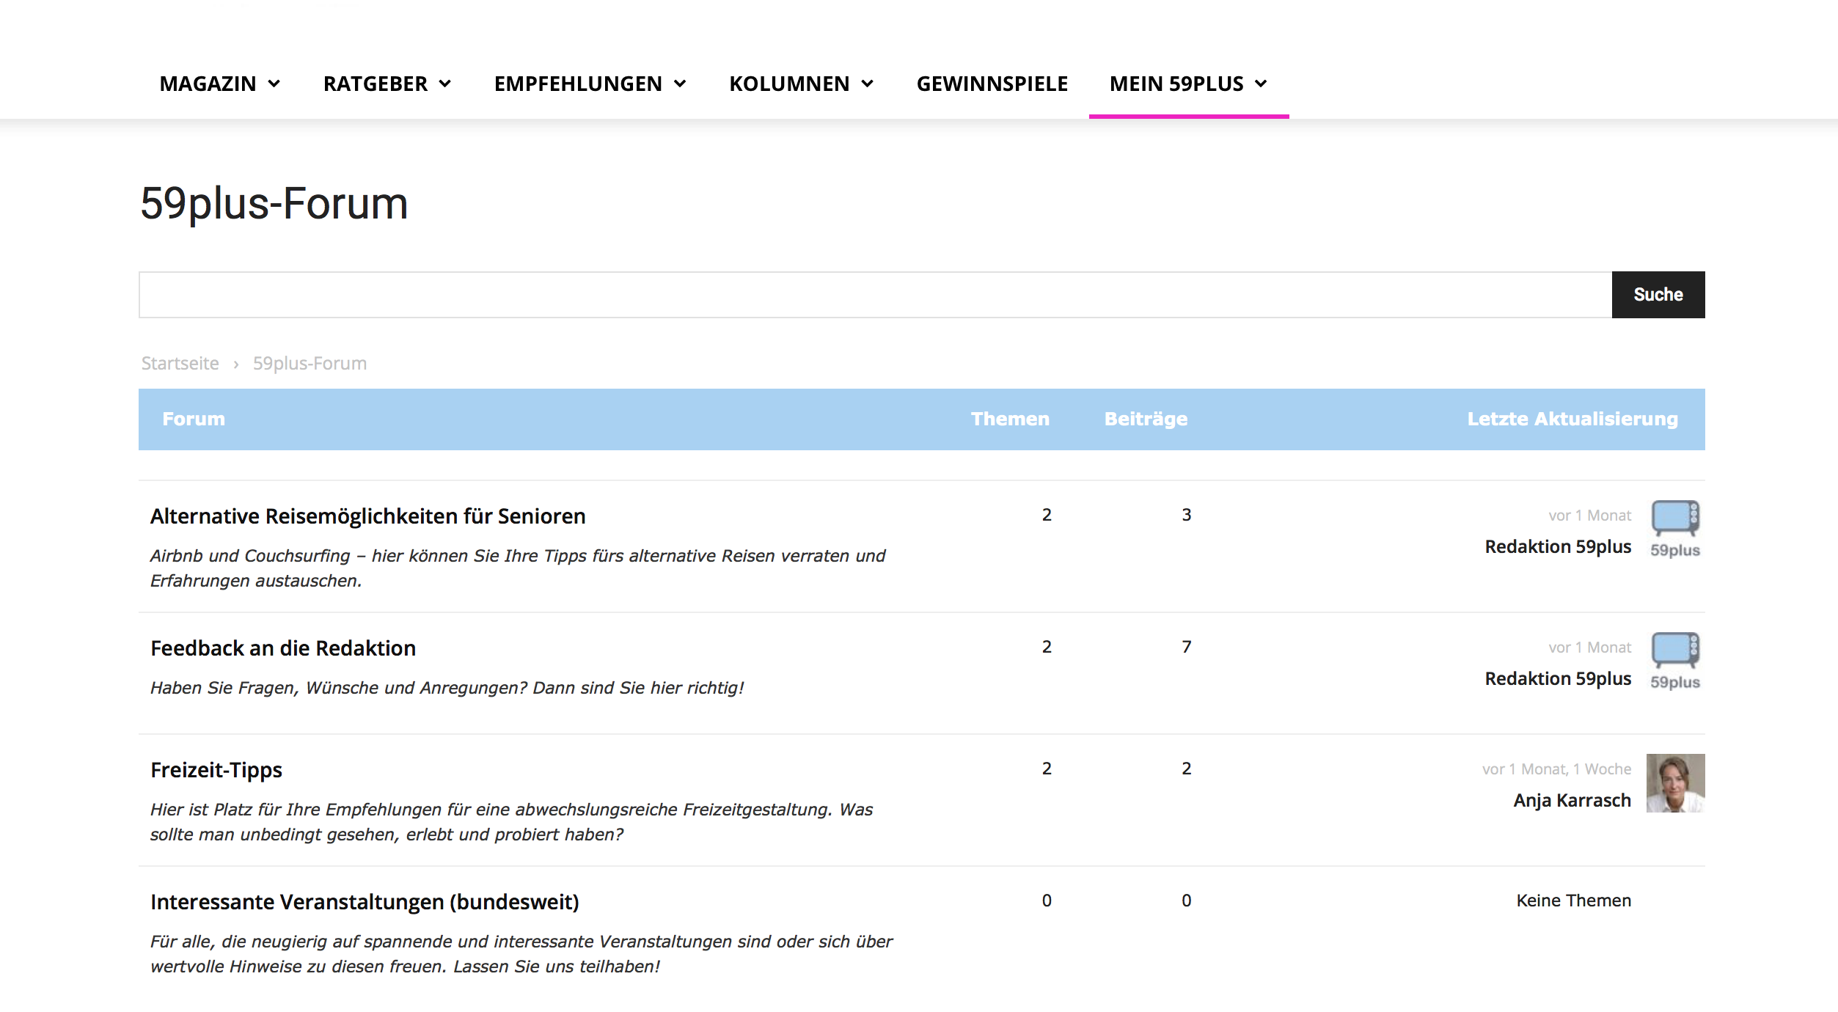
Task: Click 59plus avatar icon in Feedback row
Action: click(1675, 660)
